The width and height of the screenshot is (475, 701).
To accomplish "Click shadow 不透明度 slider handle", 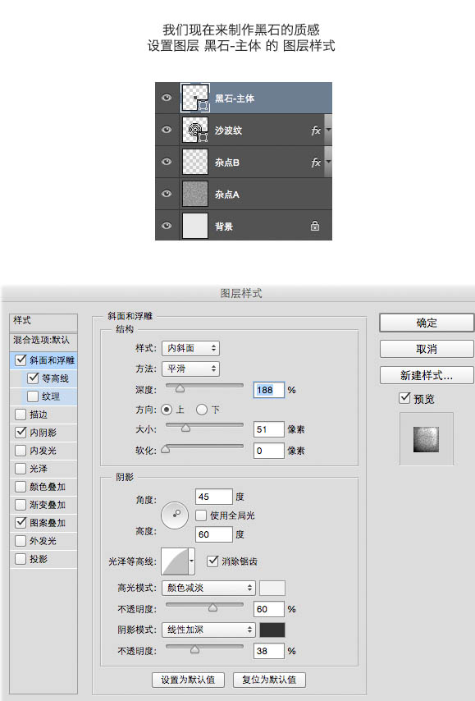I will [x=194, y=649].
